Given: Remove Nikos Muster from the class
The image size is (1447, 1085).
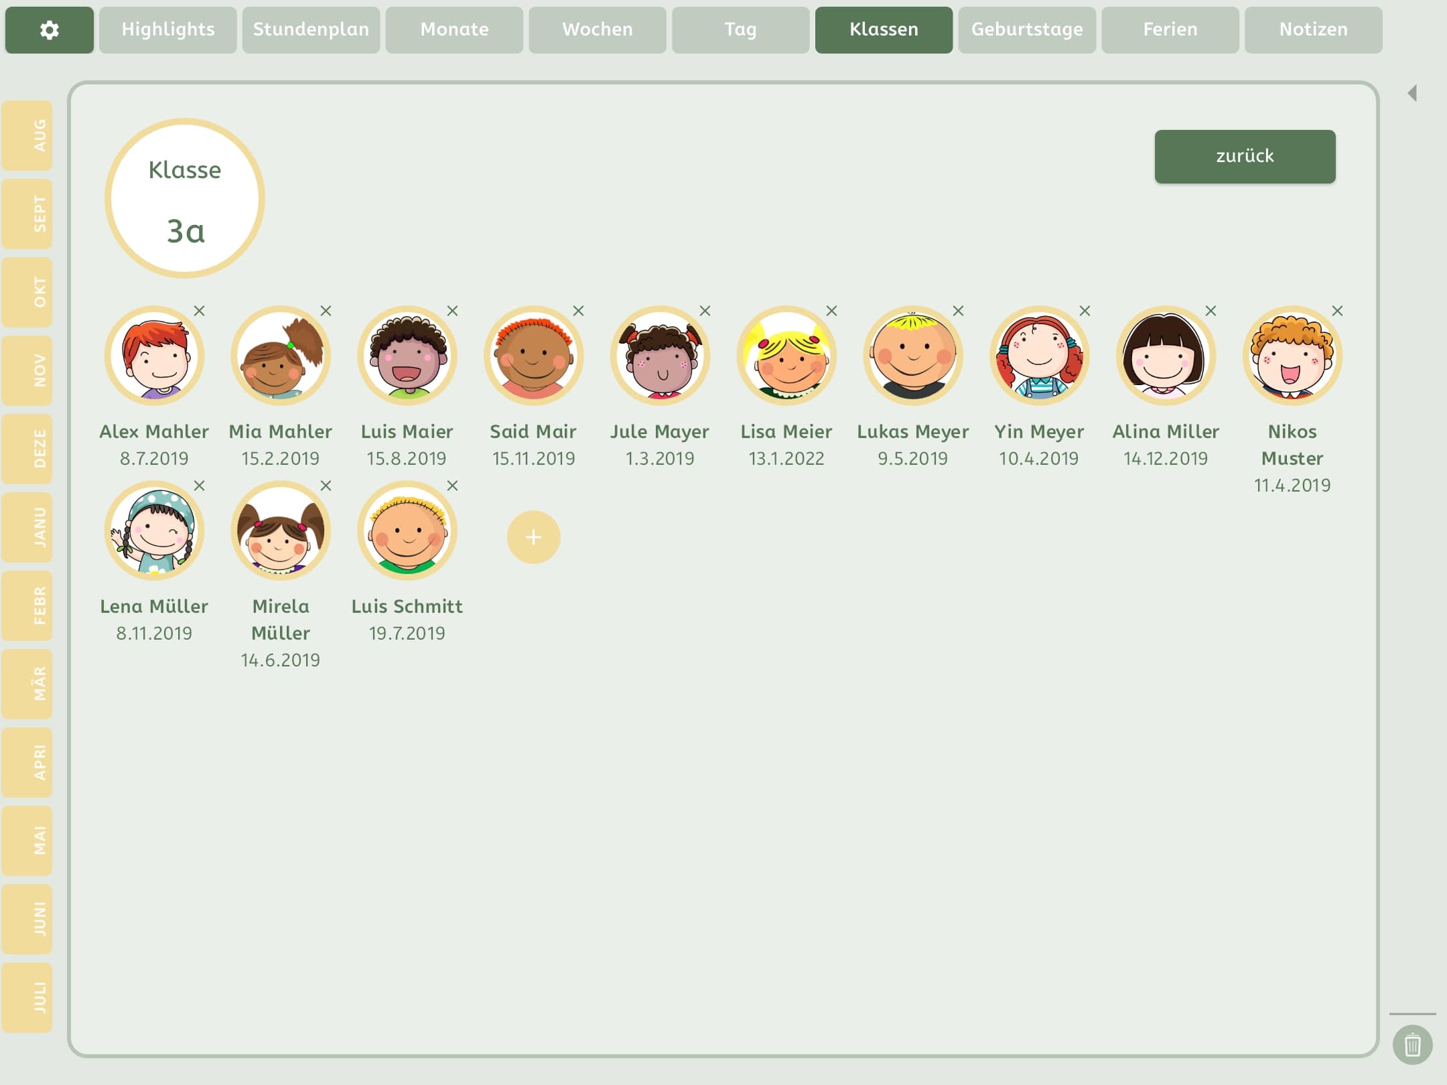Looking at the screenshot, I should click(x=1337, y=311).
